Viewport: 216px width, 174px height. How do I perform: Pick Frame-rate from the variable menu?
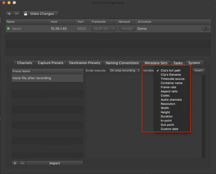click(x=172, y=87)
